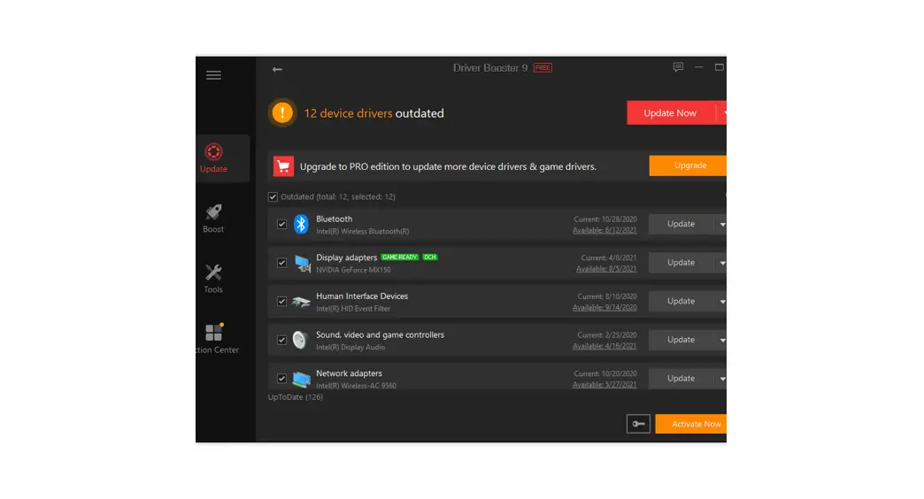Expand Display adapters Update dropdown arrow

pyautogui.click(x=721, y=263)
